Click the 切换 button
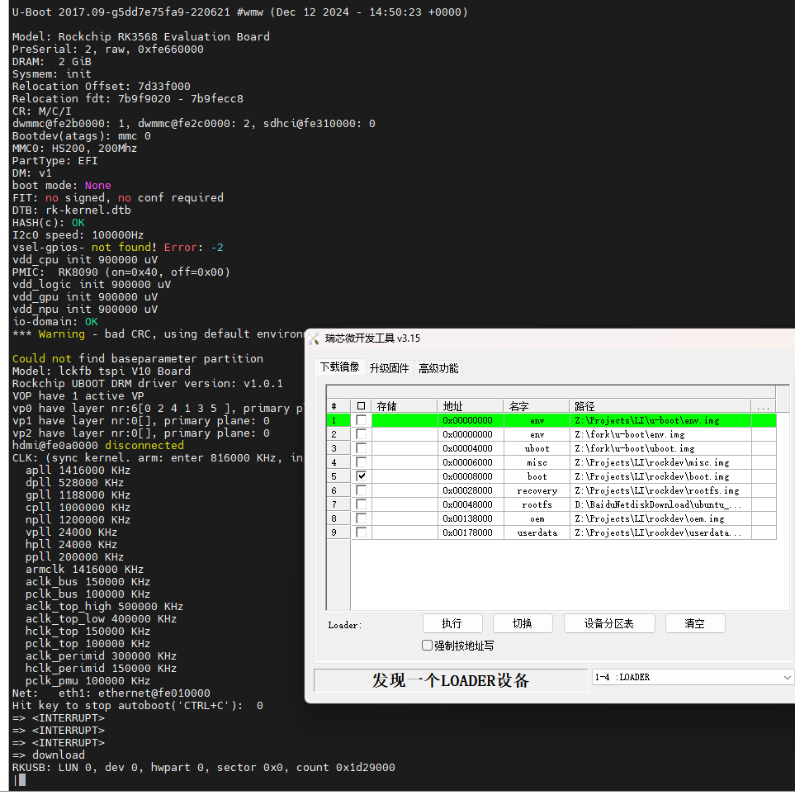 click(523, 623)
